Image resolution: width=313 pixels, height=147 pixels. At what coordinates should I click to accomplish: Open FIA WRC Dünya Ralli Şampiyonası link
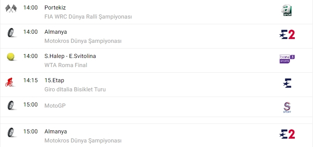(x=88, y=17)
